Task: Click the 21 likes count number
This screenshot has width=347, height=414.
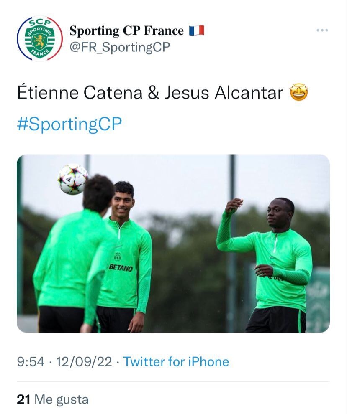Action: (23, 399)
